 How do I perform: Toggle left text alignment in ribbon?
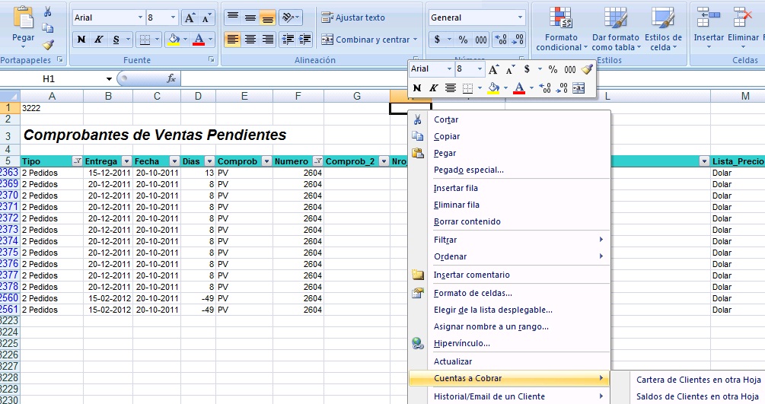coord(233,40)
